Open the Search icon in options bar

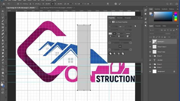coord(167,4)
